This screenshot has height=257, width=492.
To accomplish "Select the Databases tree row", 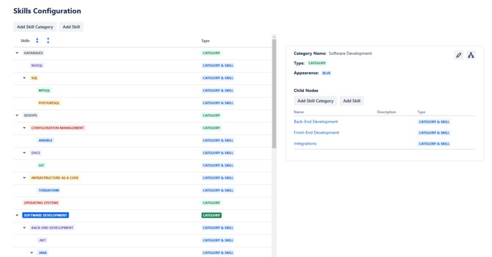I will tap(142, 53).
